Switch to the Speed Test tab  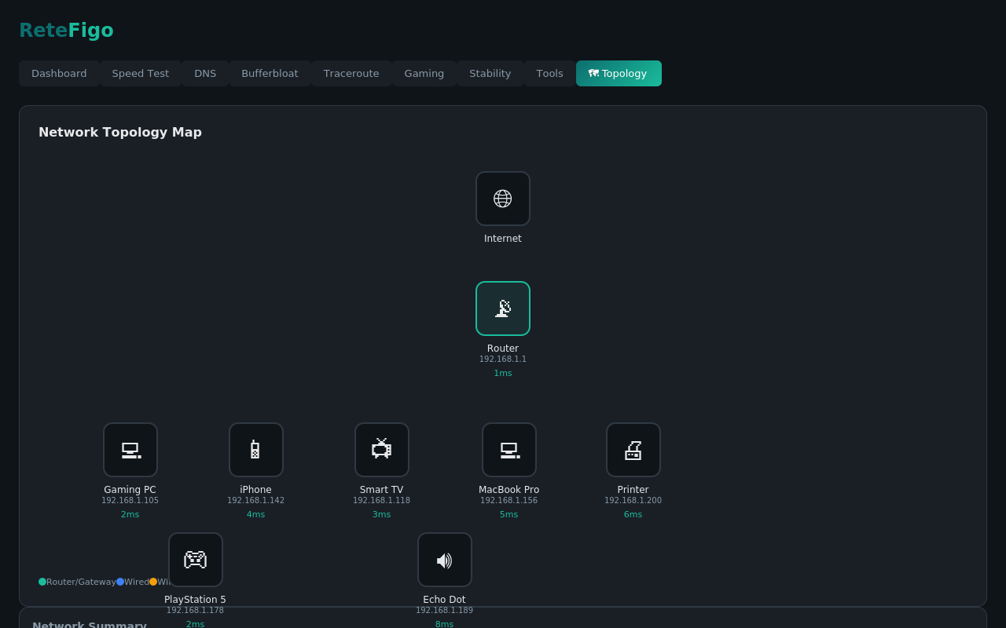coord(140,73)
